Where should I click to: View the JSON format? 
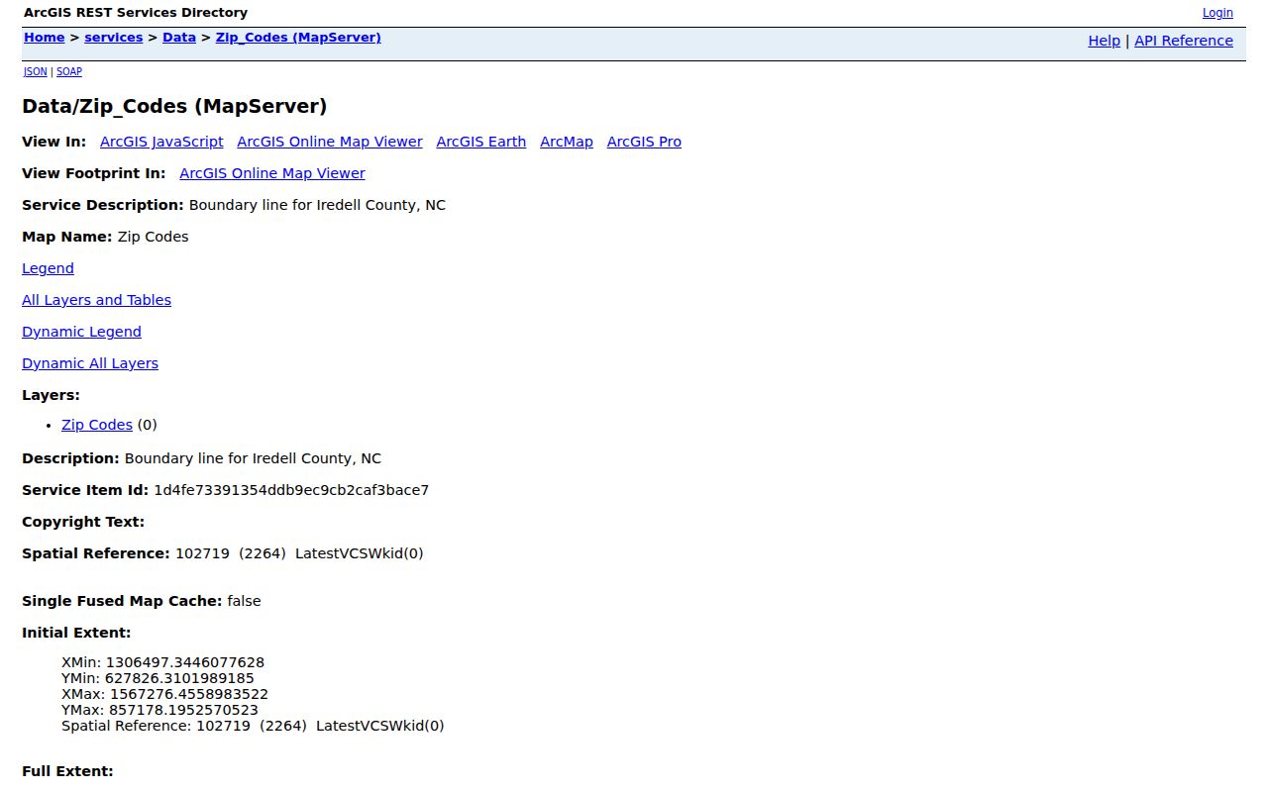[36, 71]
